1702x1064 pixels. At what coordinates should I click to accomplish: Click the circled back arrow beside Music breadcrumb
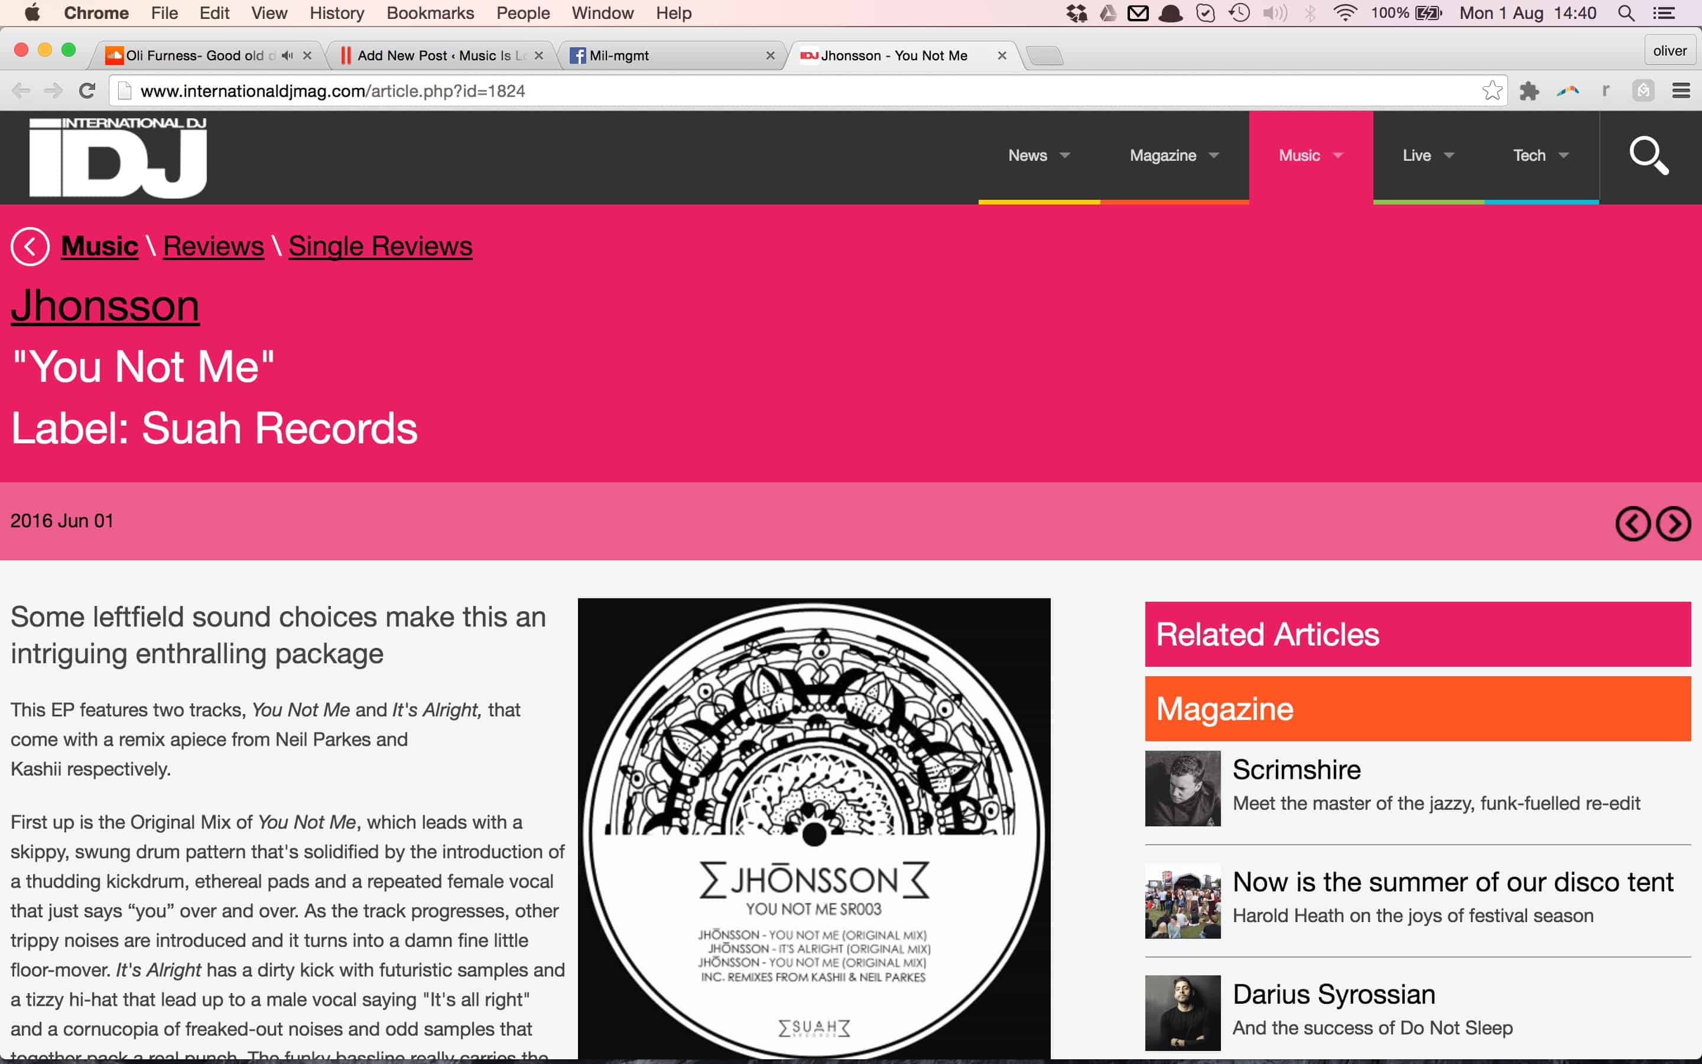click(30, 246)
